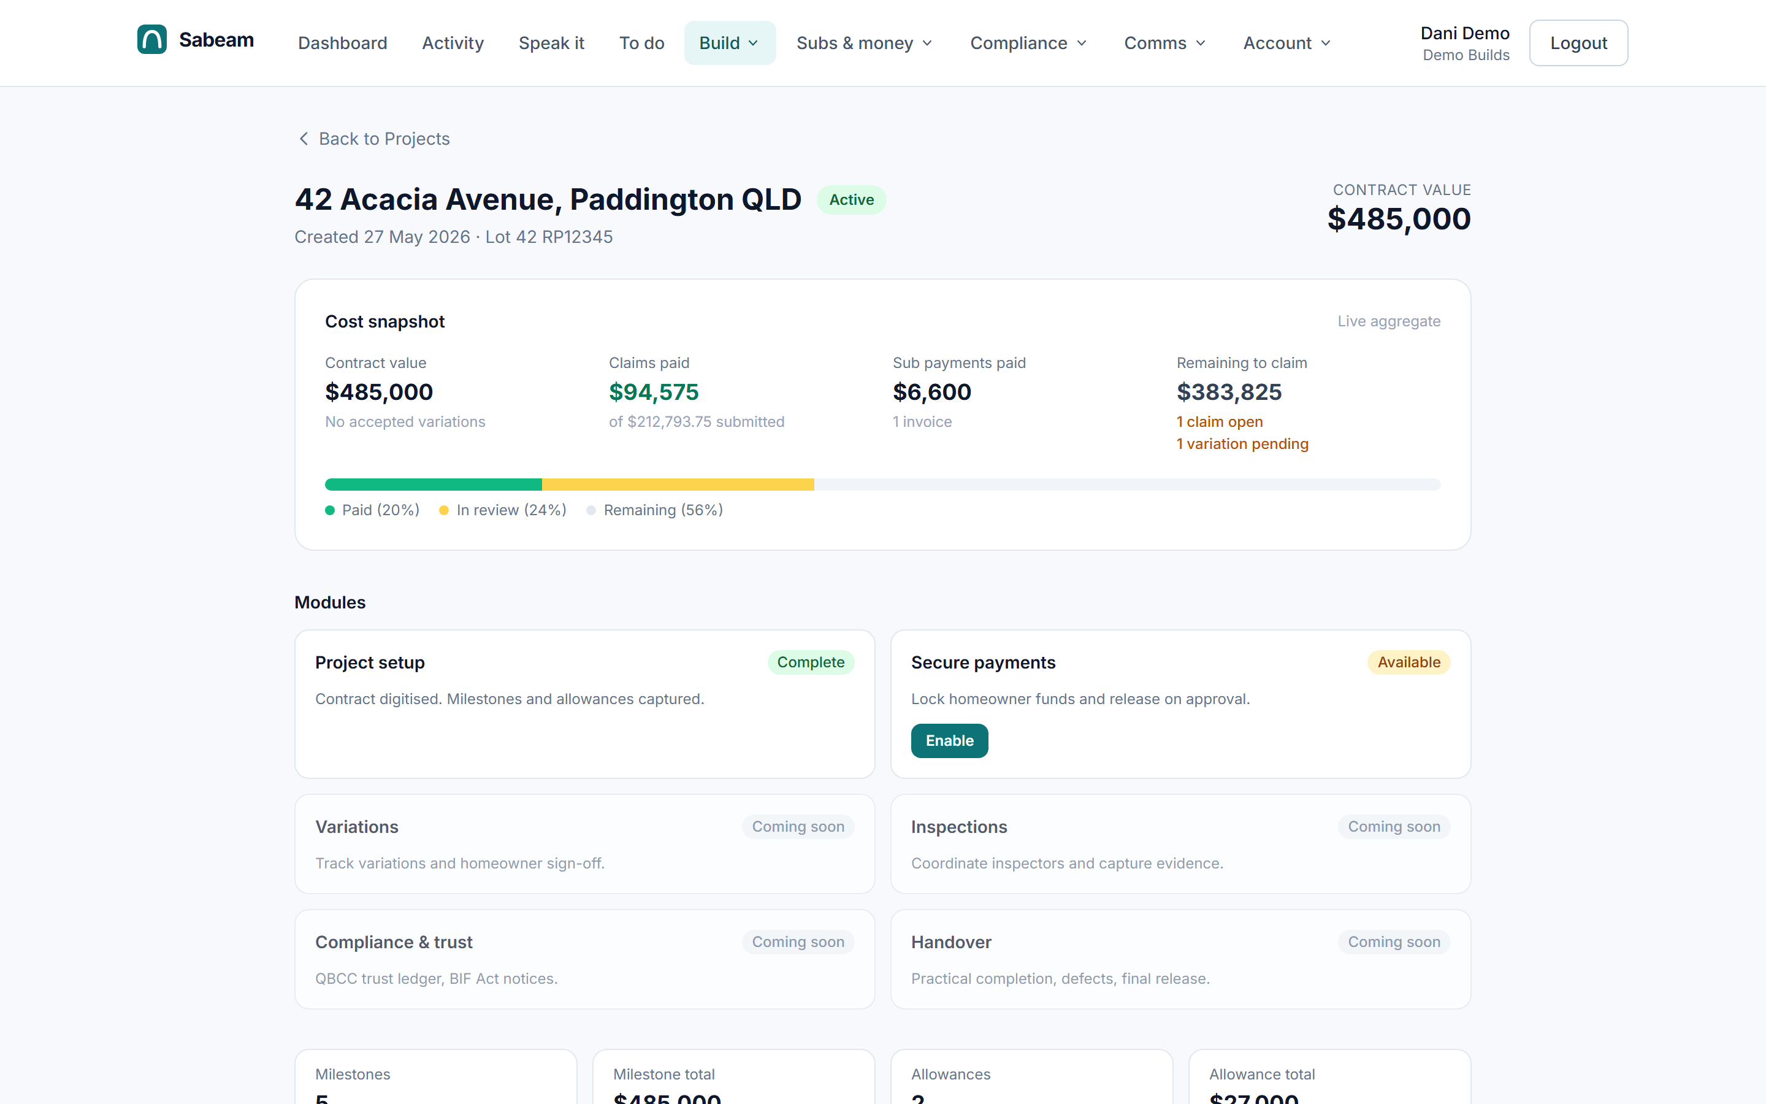
Task: Click the Remaining to claim $383,825 value
Action: coord(1229,392)
